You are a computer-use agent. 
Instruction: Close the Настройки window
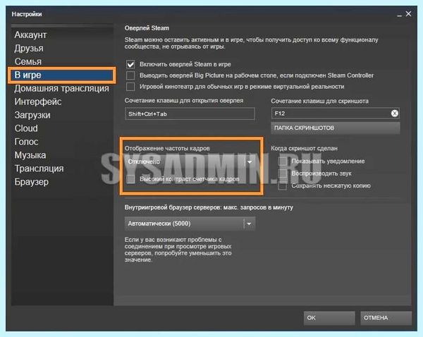[x=409, y=13]
